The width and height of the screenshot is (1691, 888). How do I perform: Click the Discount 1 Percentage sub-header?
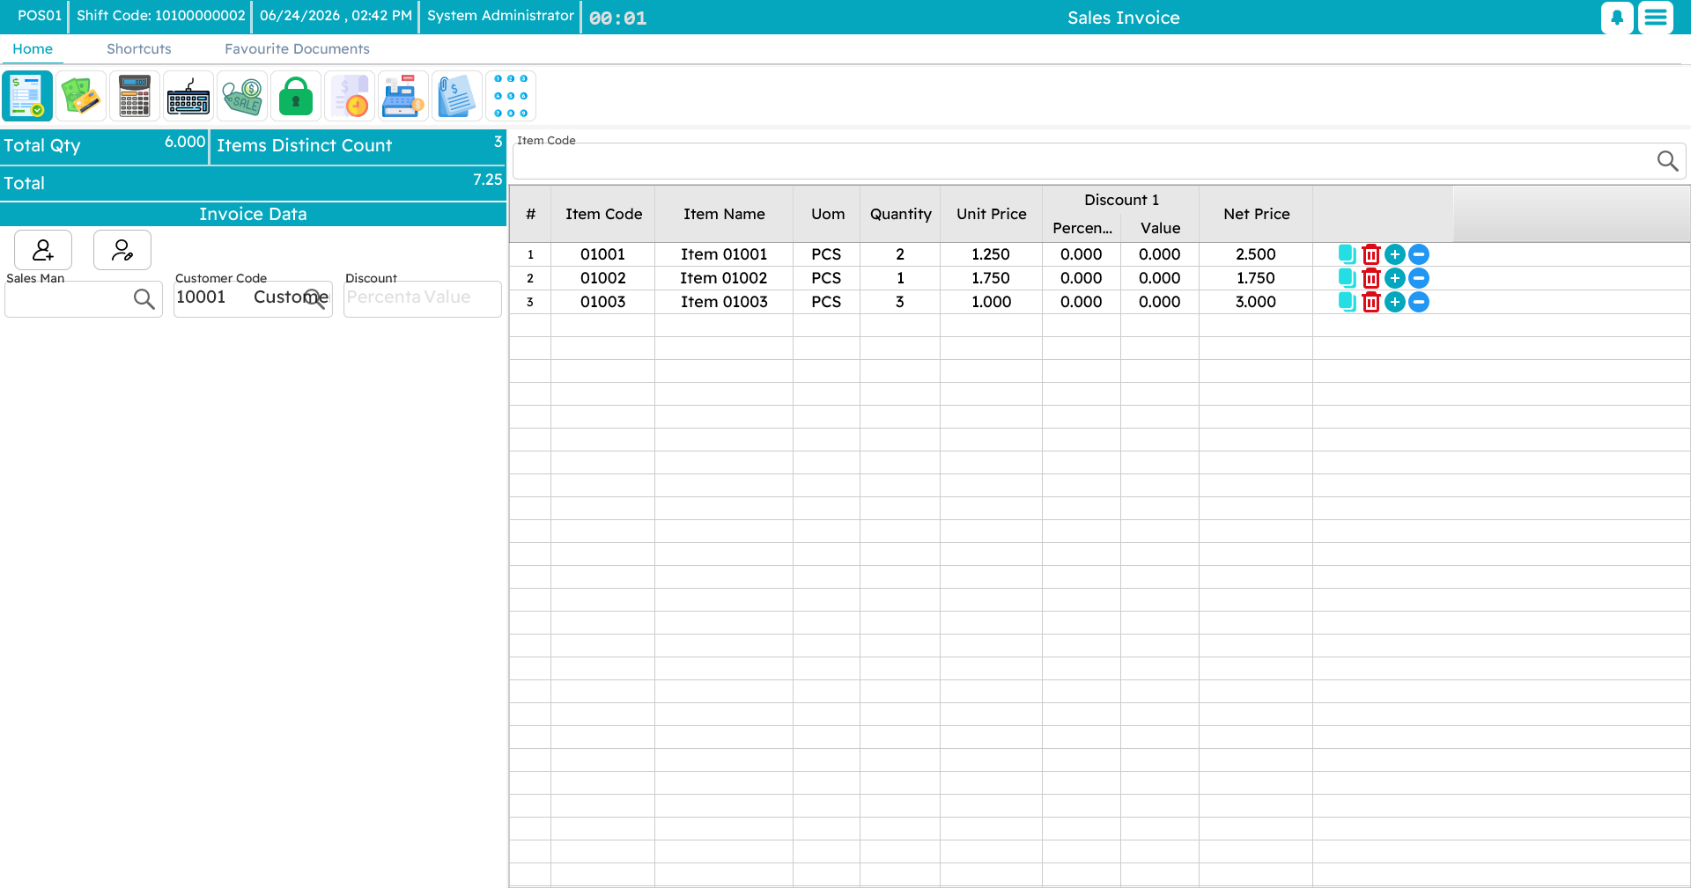(x=1082, y=228)
